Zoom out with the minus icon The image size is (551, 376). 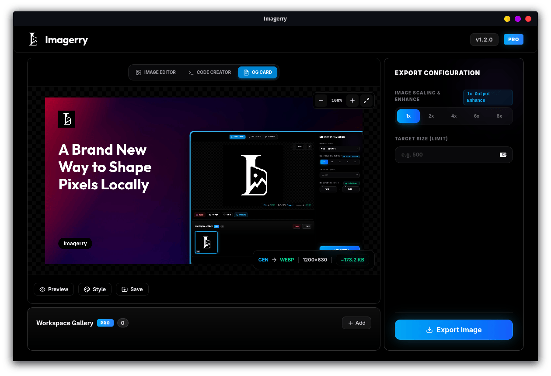click(321, 101)
